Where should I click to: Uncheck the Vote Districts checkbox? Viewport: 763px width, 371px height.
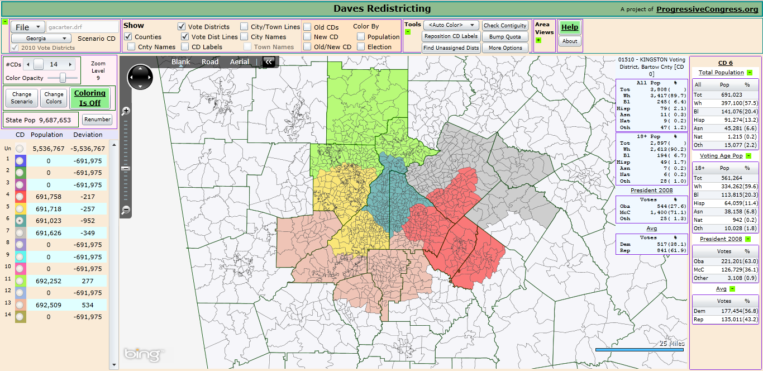182,26
